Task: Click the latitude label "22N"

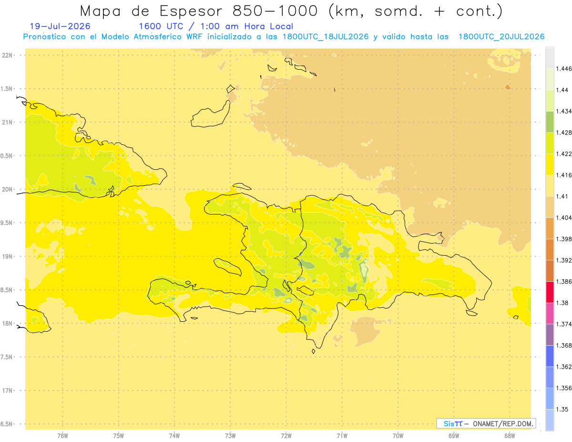Action: pyautogui.click(x=7, y=55)
